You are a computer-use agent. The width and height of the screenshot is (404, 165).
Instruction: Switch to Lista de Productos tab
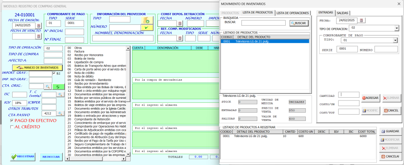257,13
